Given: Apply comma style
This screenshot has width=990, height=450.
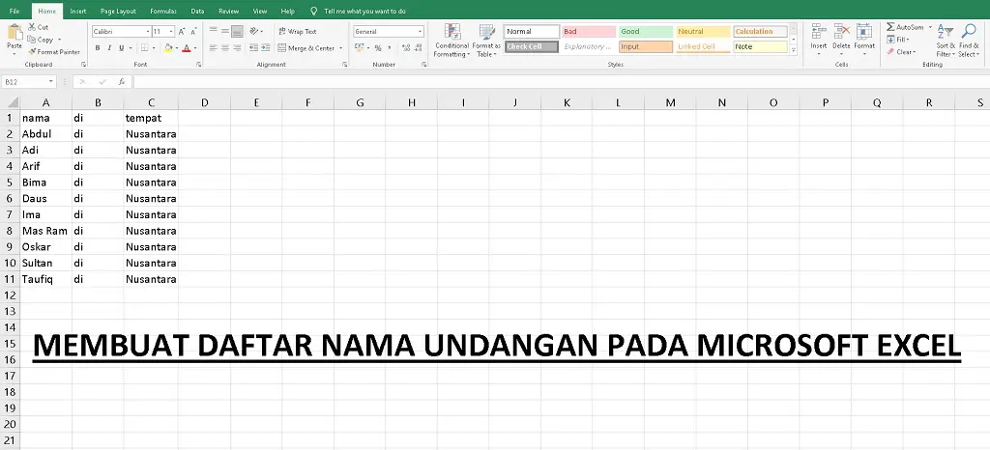Looking at the screenshot, I should [389, 48].
